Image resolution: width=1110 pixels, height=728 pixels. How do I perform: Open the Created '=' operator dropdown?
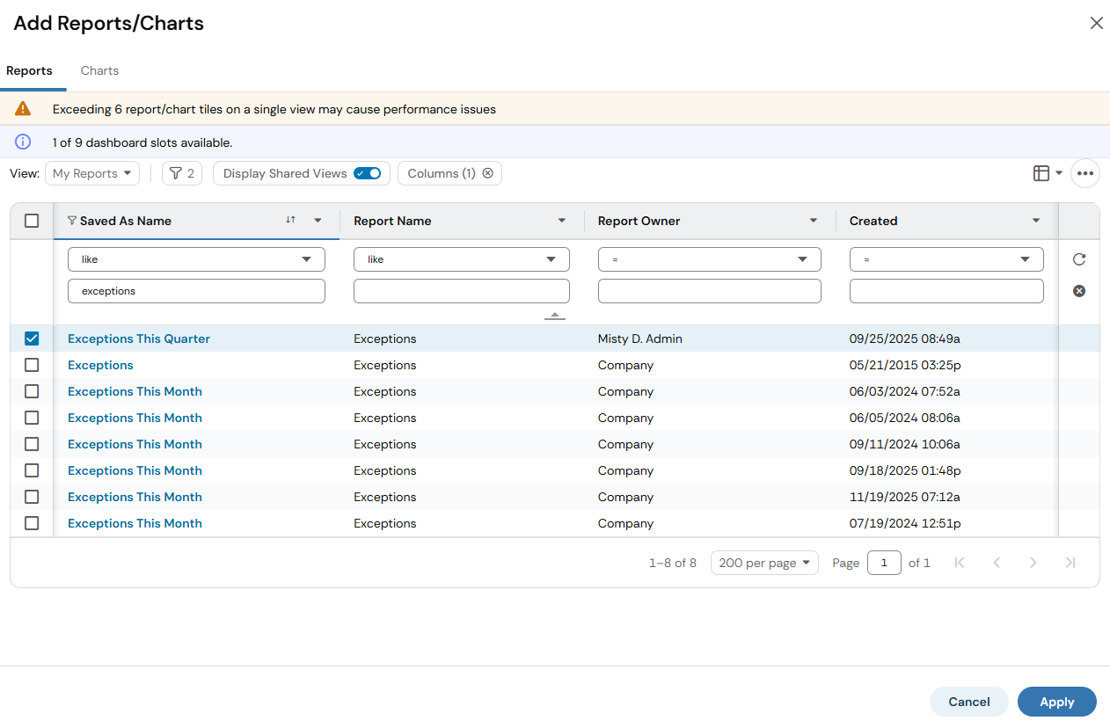tap(946, 259)
